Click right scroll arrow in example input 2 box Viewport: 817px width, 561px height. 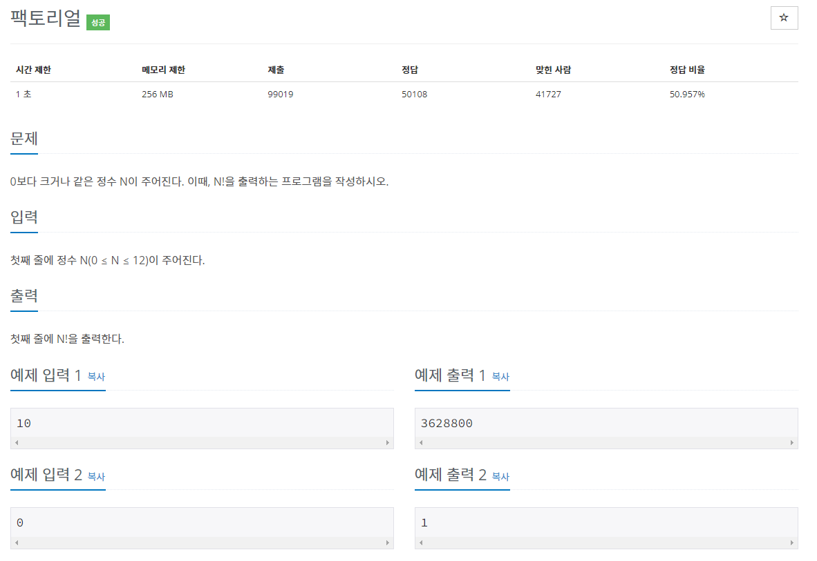click(388, 542)
